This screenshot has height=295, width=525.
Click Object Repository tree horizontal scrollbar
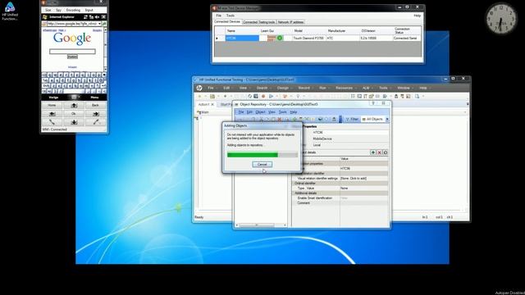point(261,225)
